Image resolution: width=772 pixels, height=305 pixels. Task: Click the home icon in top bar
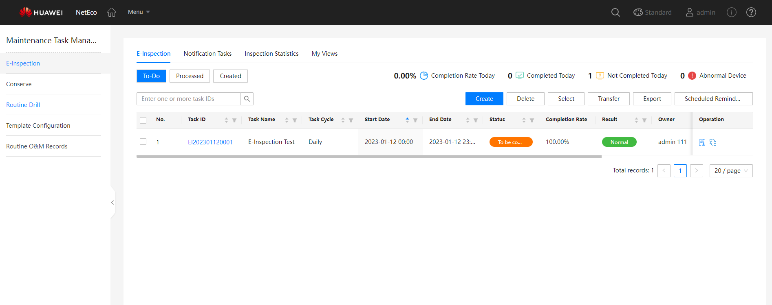[x=112, y=13]
